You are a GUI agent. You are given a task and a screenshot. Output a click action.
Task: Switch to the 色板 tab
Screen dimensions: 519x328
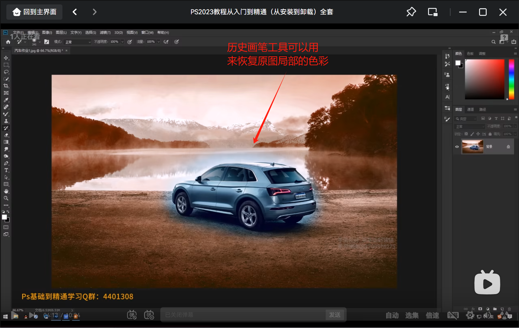(470, 54)
